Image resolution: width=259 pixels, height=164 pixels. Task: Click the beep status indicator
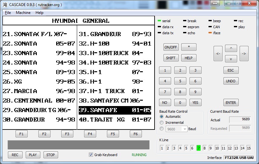(x=210, y=21)
